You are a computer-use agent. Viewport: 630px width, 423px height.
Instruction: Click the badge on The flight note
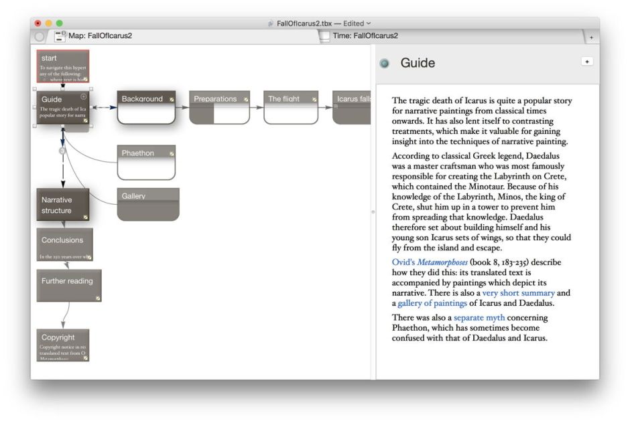coord(314,100)
